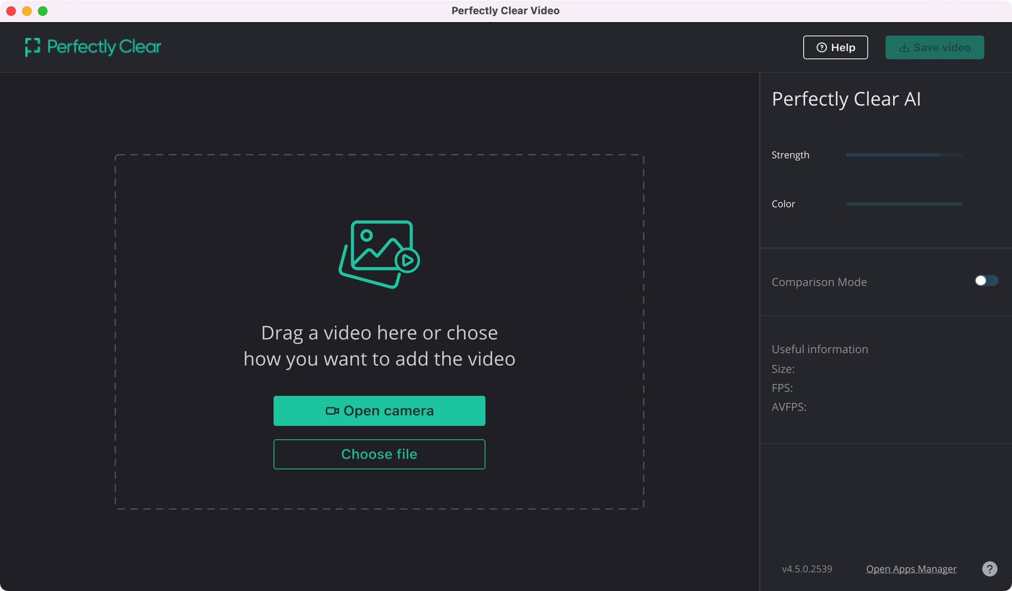The width and height of the screenshot is (1012, 591).
Task: Click the media/video placeholder icon
Action: click(379, 254)
